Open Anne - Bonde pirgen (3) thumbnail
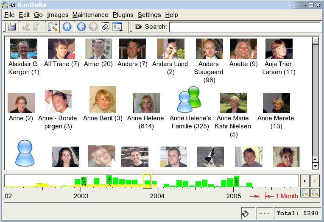 pos(58,102)
